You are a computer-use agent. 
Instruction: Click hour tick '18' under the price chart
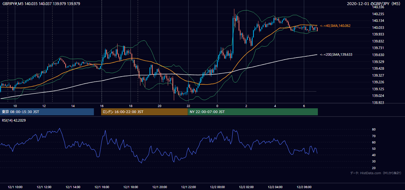pyautogui.click(x=131, y=106)
